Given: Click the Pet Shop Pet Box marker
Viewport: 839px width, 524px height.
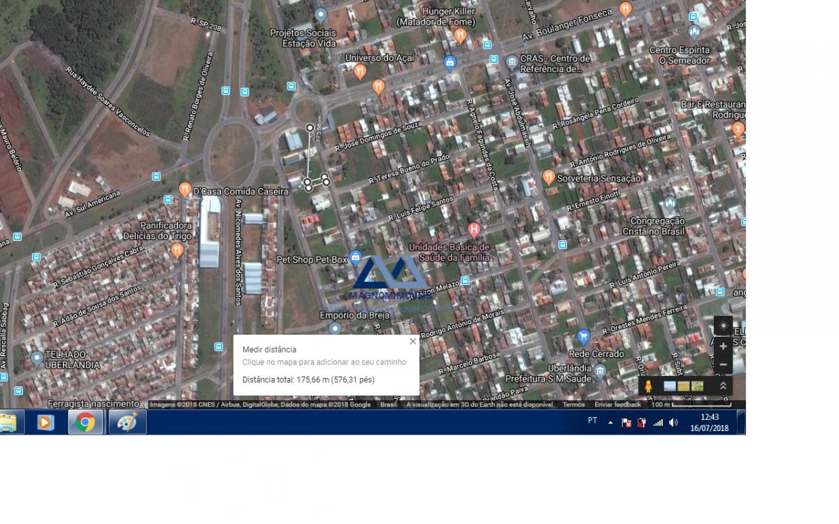Looking at the screenshot, I should (355, 258).
